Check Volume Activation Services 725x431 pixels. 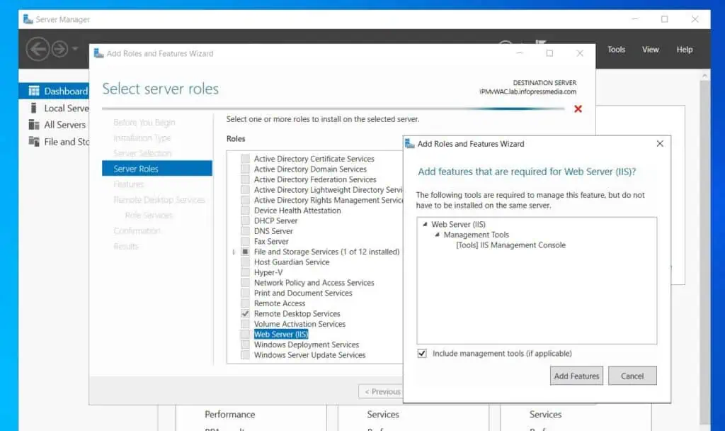[245, 324]
